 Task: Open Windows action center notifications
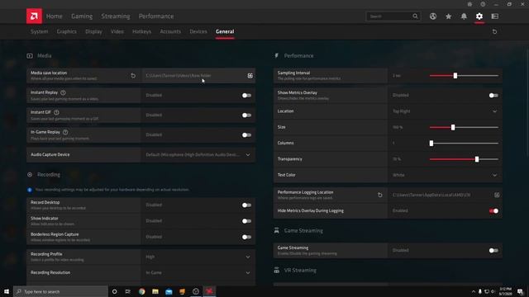coord(521,291)
